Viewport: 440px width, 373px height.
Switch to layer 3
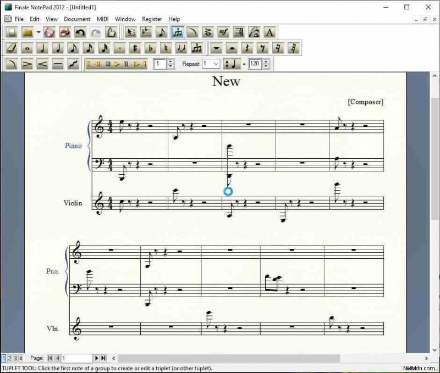coord(15,358)
